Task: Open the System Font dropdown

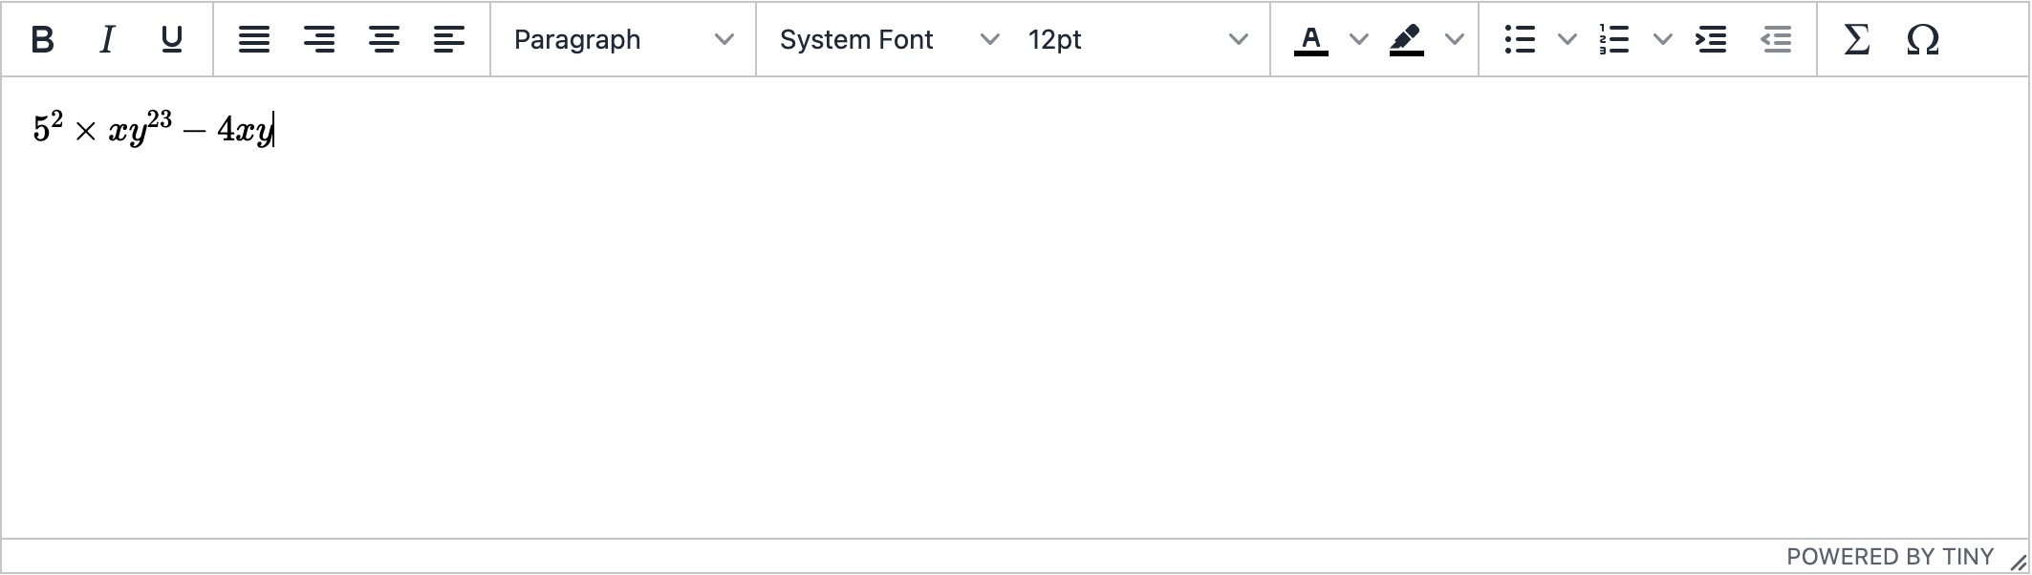Action: click(x=889, y=39)
